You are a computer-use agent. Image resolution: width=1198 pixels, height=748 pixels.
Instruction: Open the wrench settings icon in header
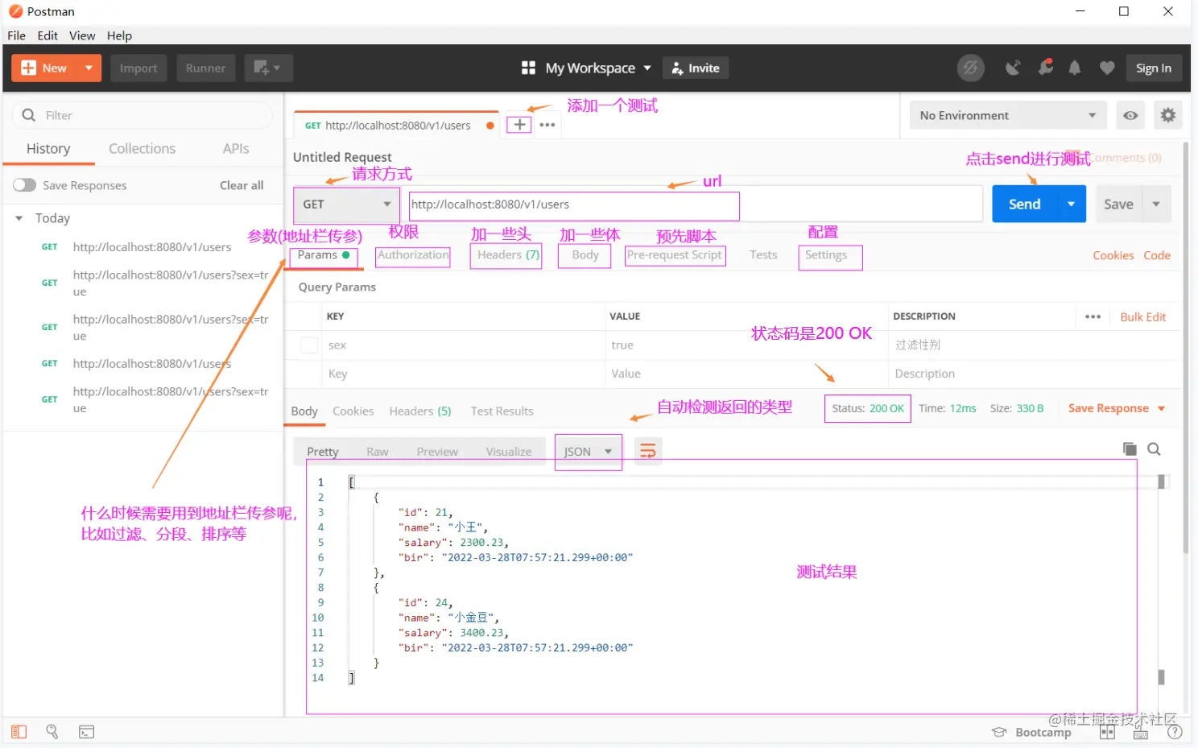(x=1045, y=68)
